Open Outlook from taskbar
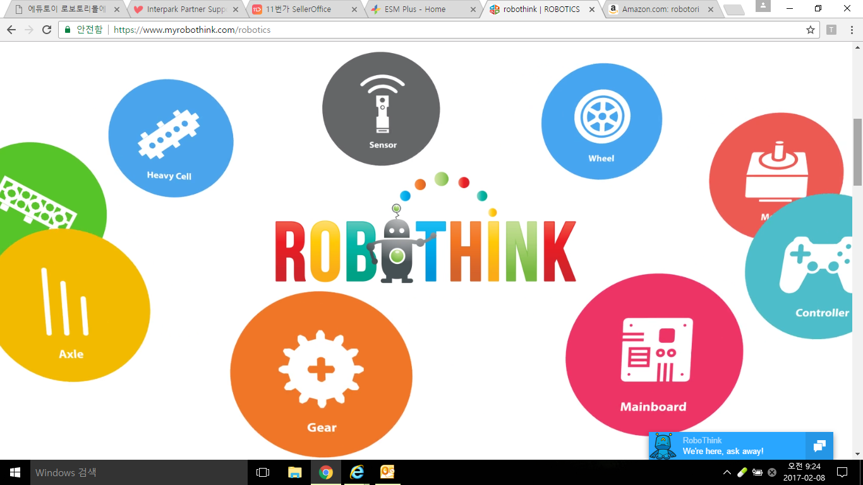Image resolution: width=863 pixels, height=485 pixels. (x=387, y=472)
